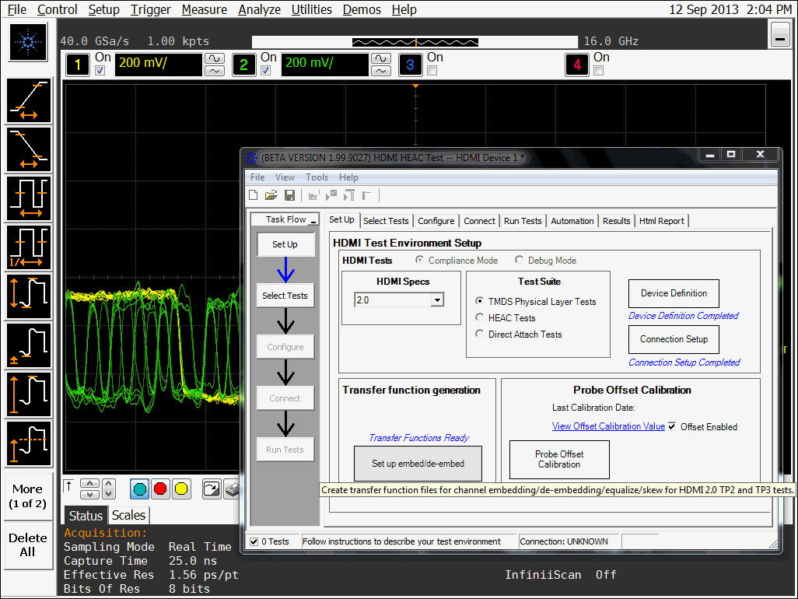Click the fall time measurement icon
This screenshot has width=798, height=599.
point(30,149)
